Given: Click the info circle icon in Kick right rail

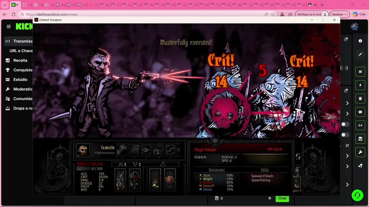Looking at the screenshot, I should click(x=360, y=41).
